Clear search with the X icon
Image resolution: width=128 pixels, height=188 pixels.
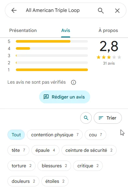tap(117, 11)
